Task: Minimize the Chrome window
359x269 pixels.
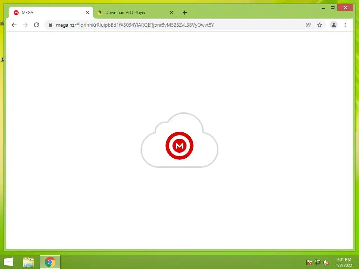Action: [x=323, y=8]
